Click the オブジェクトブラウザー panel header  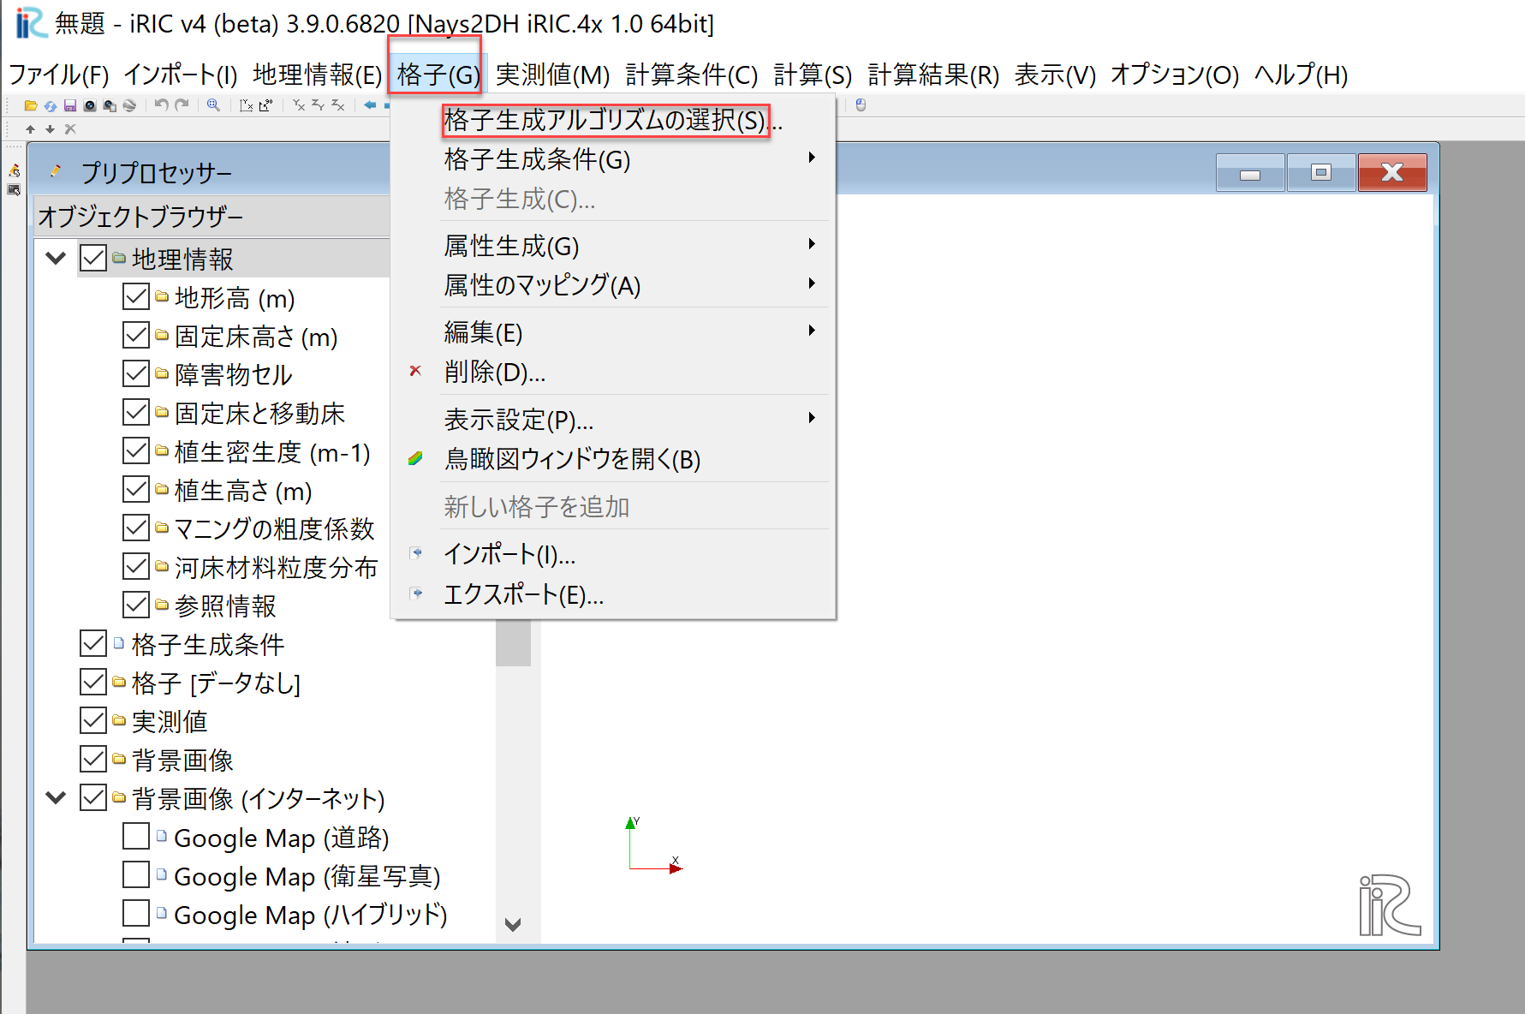point(212,216)
